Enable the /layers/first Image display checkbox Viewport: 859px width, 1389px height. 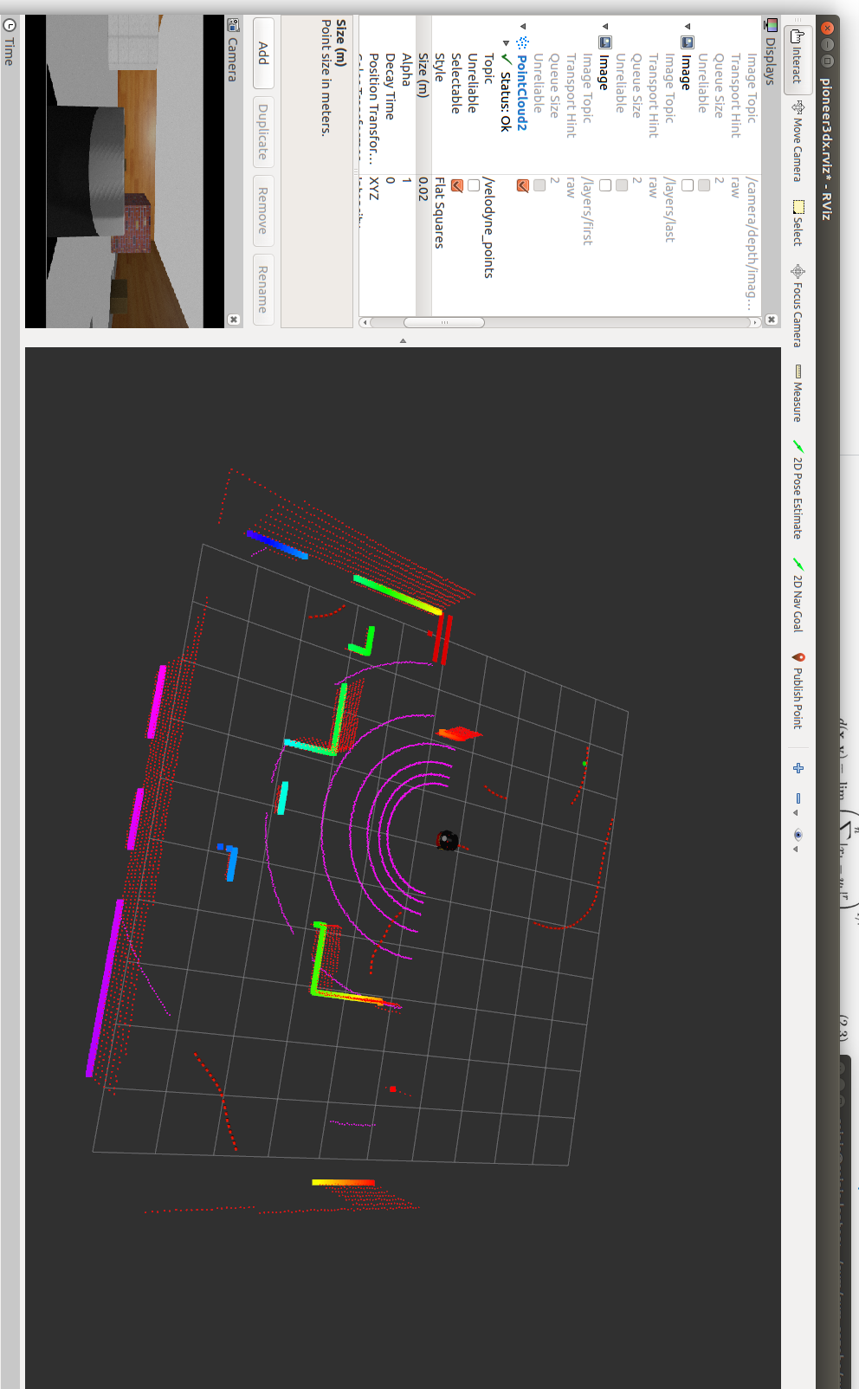[x=604, y=185]
